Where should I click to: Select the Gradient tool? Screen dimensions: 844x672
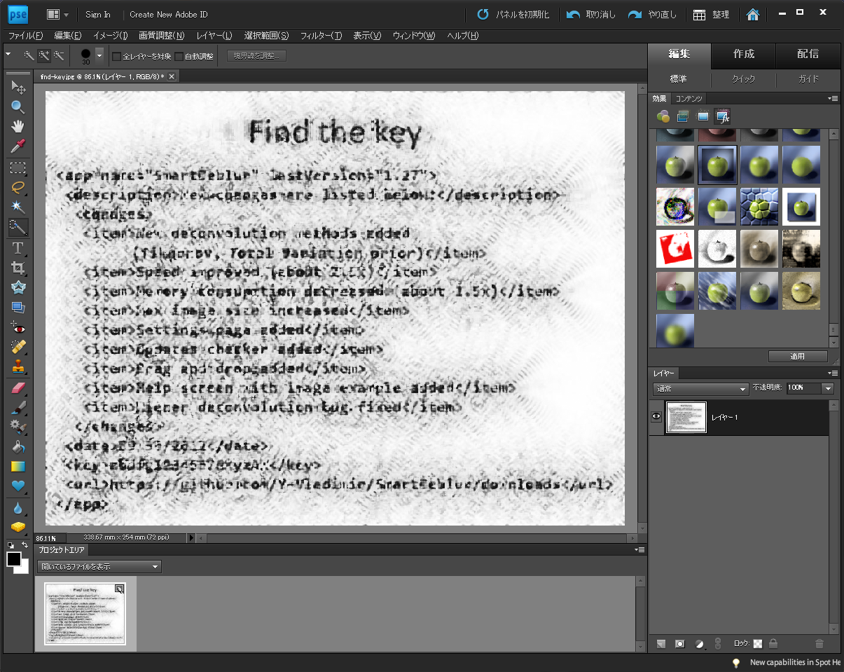(18, 466)
